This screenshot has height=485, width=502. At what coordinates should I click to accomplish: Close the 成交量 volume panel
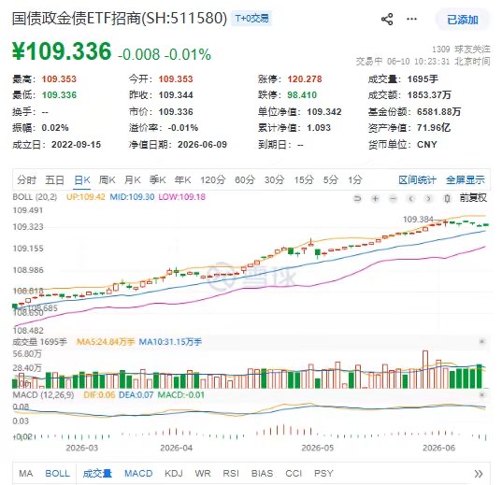(x=481, y=342)
